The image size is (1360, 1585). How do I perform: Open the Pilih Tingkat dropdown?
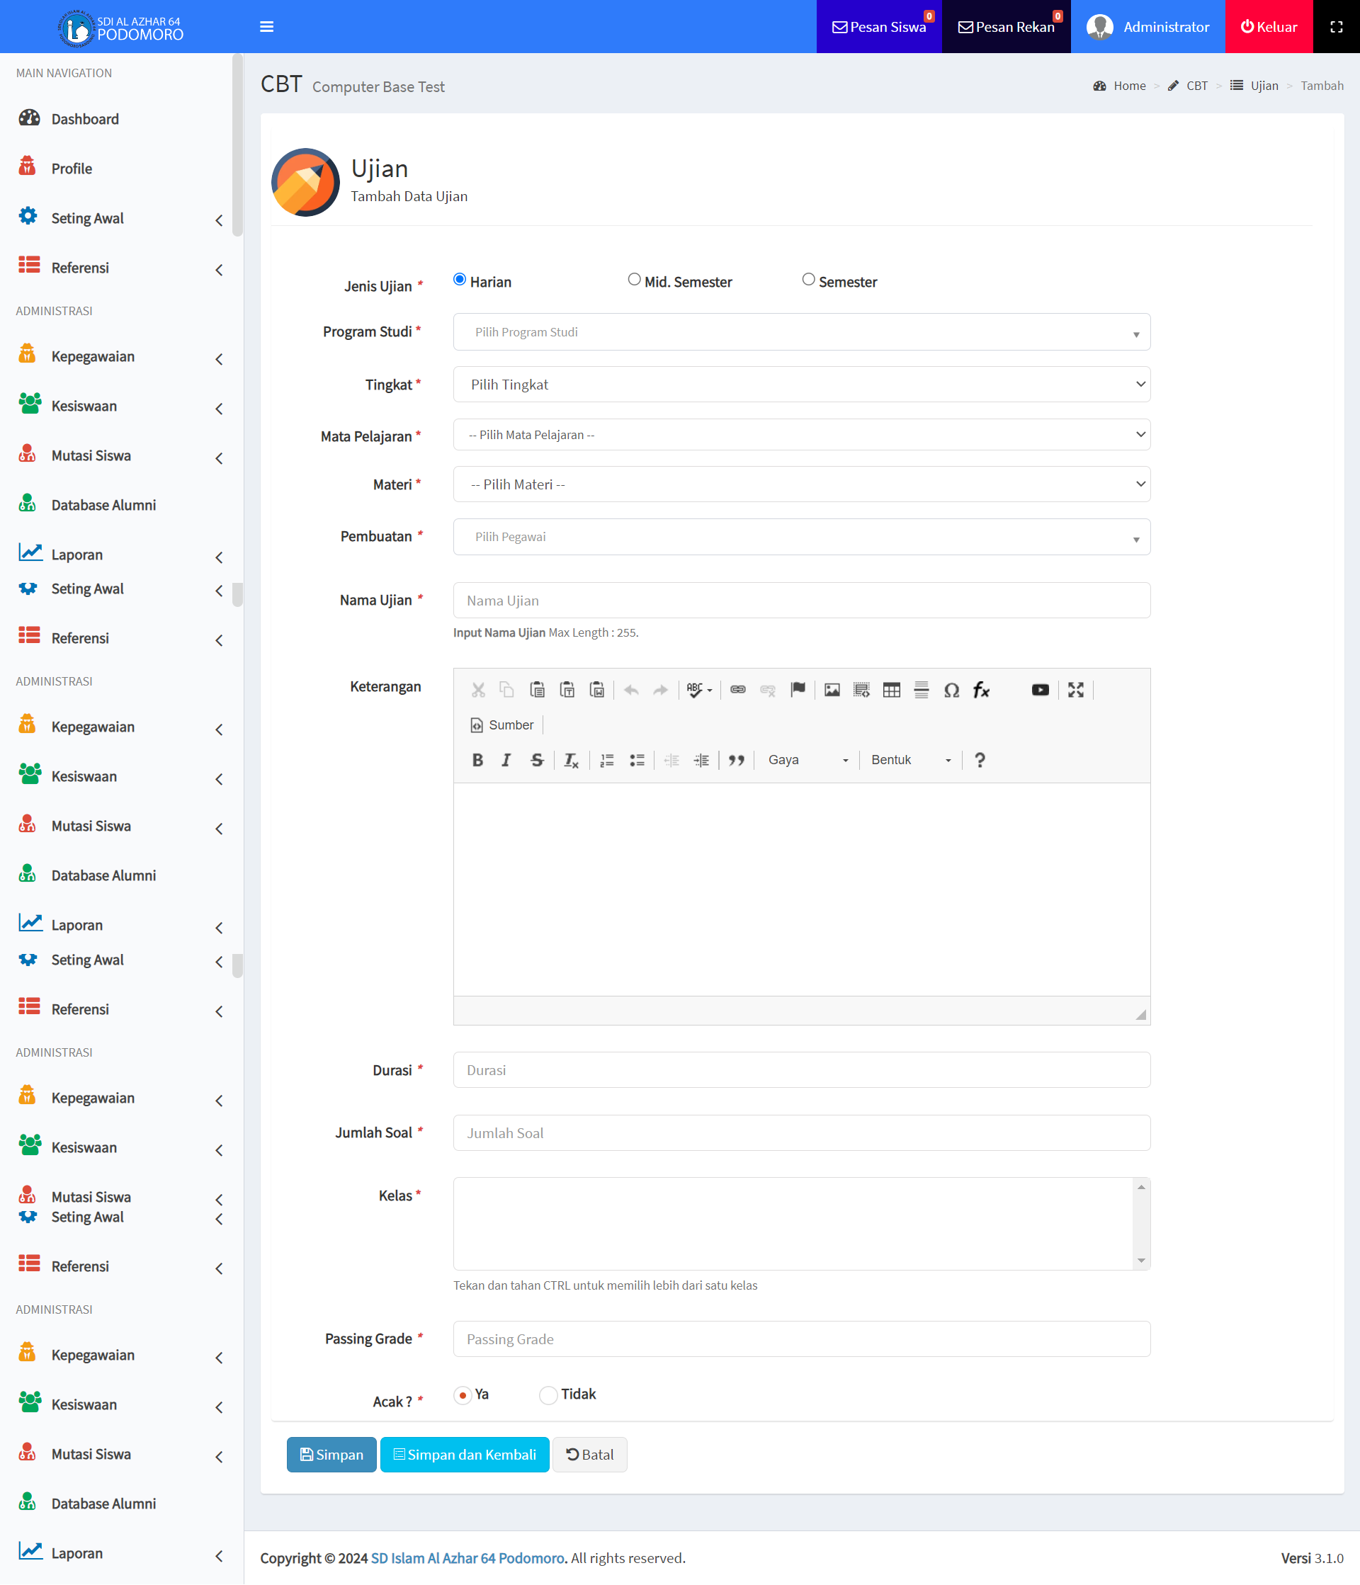tap(801, 385)
